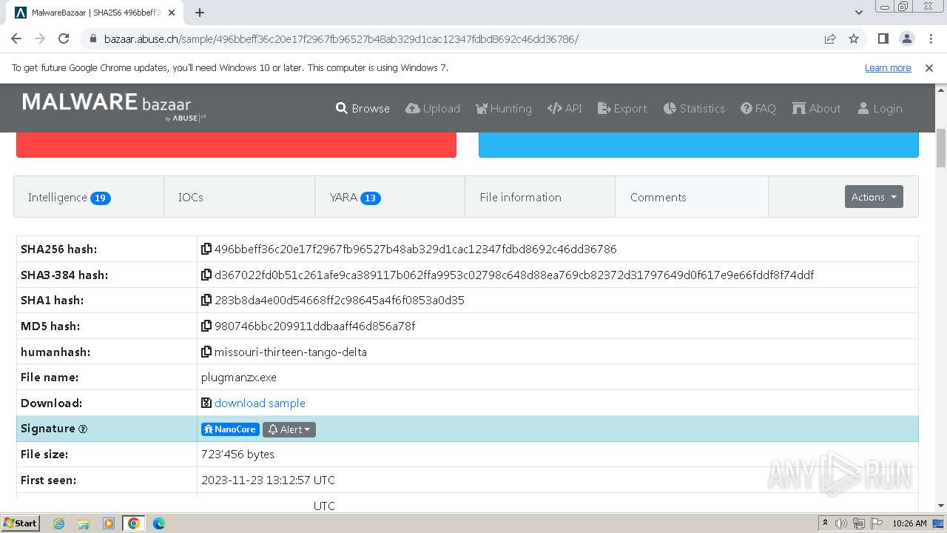Open the YARA tab

[x=390, y=197]
